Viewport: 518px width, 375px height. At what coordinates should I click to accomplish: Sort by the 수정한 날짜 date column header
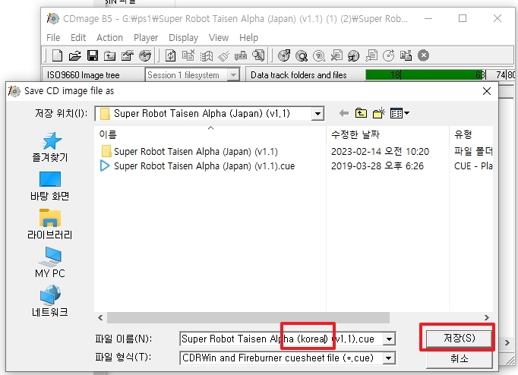[387, 134]
